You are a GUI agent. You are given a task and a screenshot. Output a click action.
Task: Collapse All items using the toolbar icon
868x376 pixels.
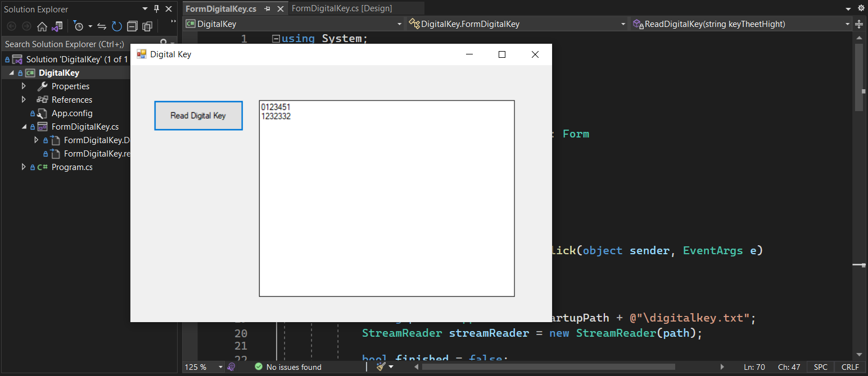coord(132,26)
